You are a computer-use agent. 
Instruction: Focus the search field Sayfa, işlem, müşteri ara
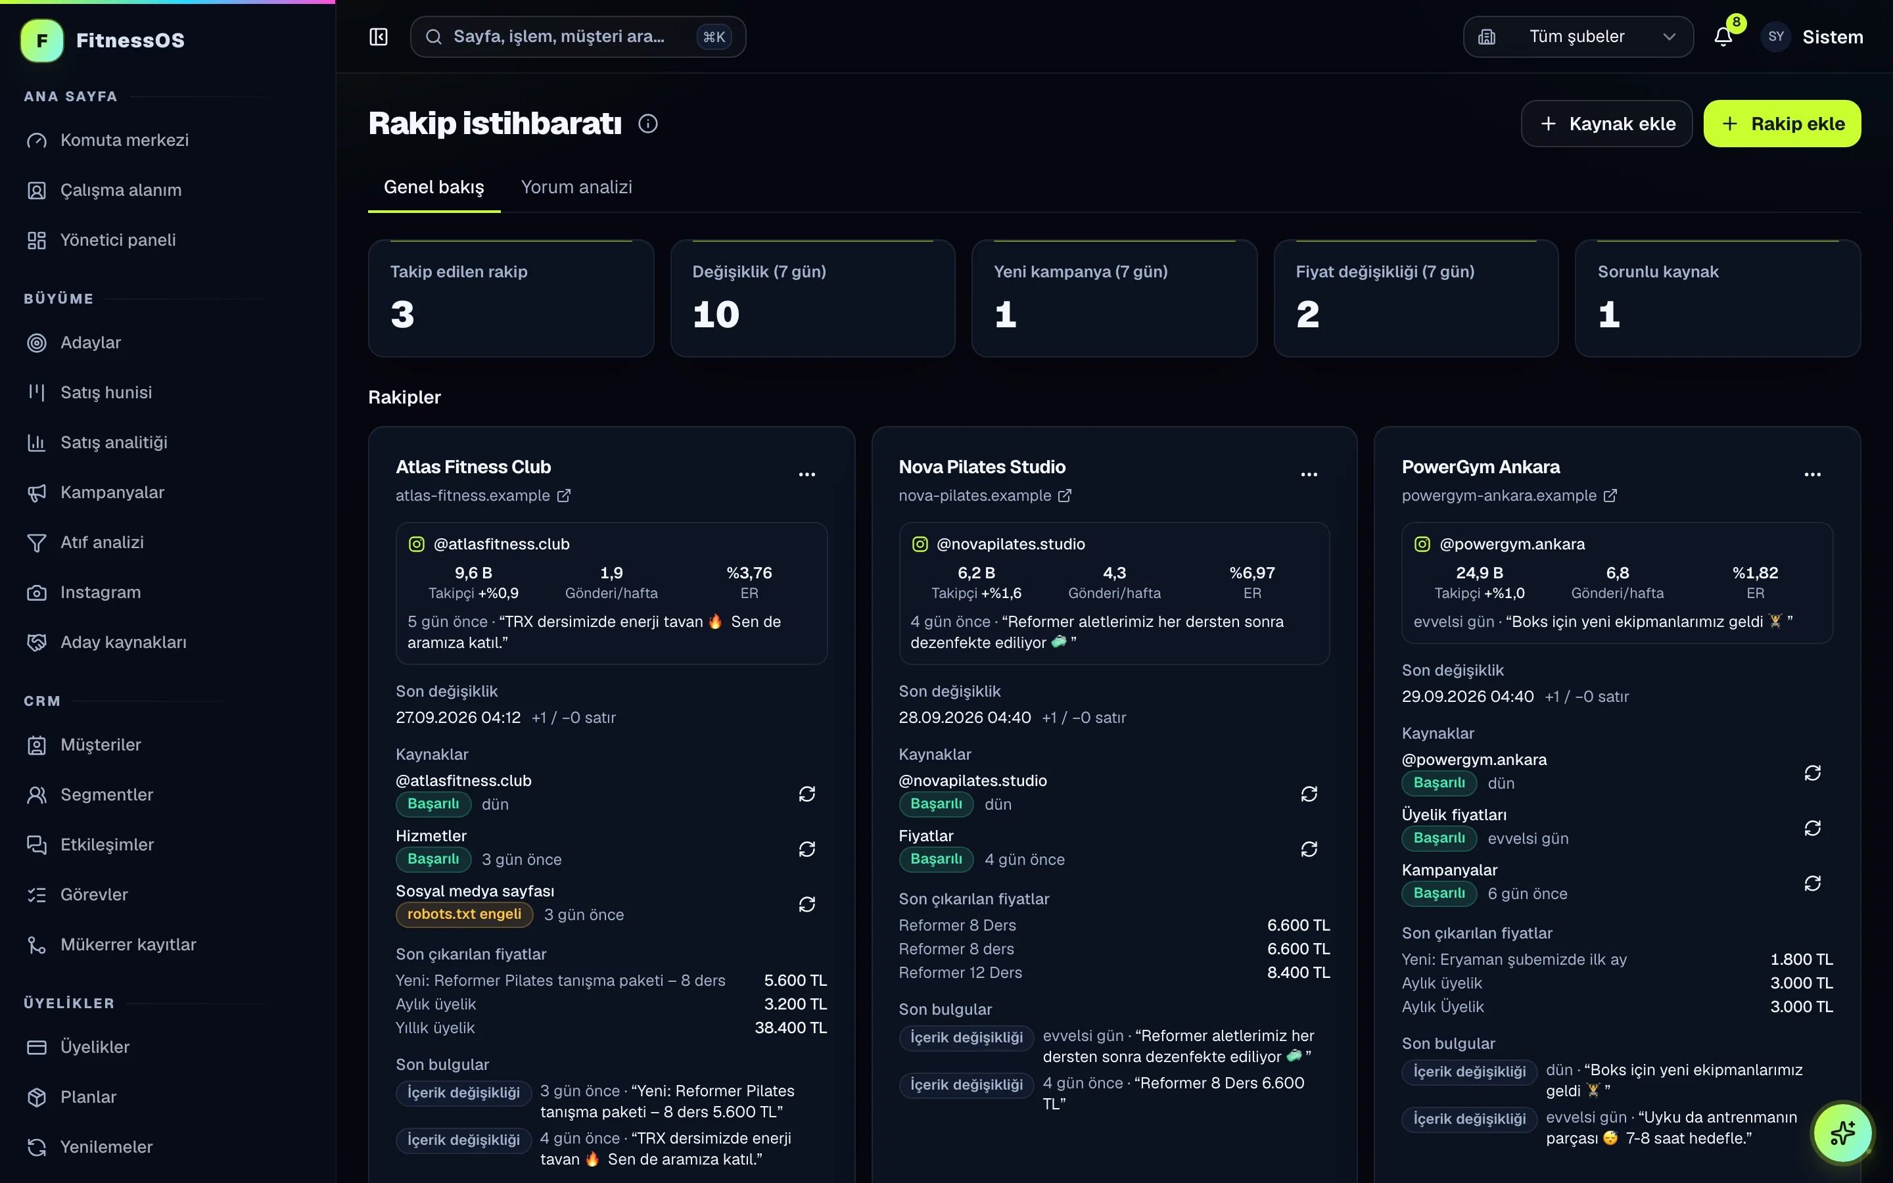[x=577, y=37]
